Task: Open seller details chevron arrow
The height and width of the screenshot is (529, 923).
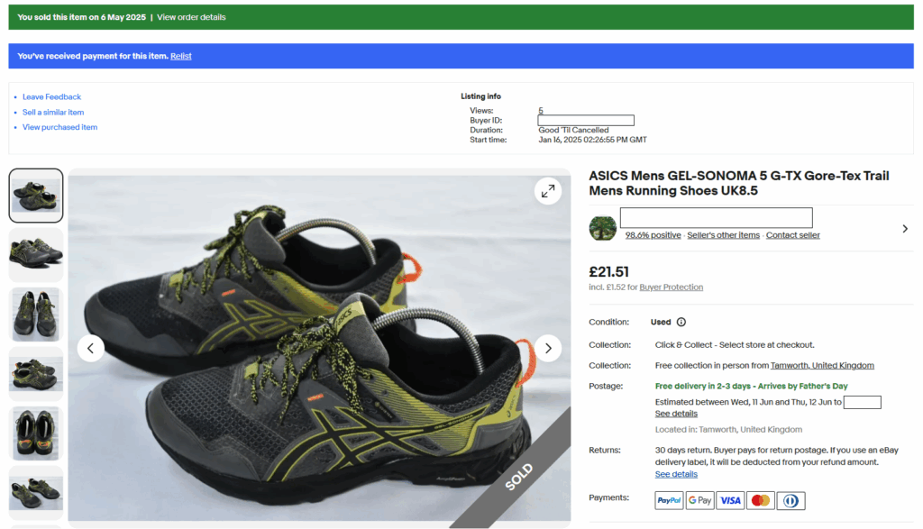Action: click(905, 228)
